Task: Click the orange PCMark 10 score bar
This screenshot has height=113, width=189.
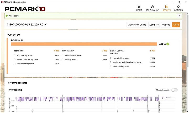Action: point(84,44)
